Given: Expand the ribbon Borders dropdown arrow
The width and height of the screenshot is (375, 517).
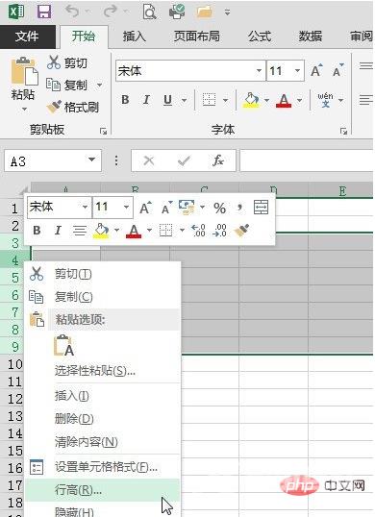Looking at the screenshot, I should [226, 100].
